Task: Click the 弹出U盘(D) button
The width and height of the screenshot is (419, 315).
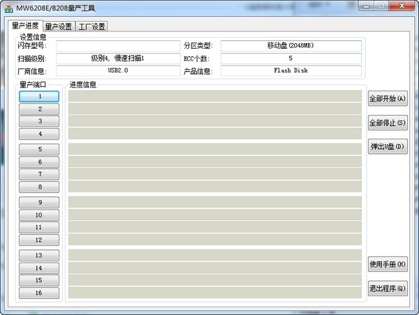Action: 387,147
